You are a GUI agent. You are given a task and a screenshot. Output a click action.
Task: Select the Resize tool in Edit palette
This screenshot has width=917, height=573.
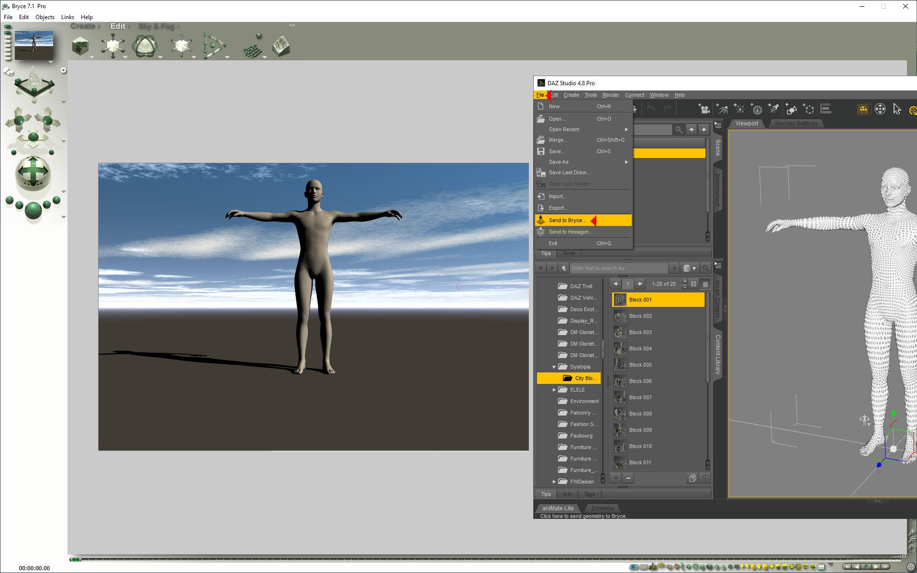coord(112,46)
